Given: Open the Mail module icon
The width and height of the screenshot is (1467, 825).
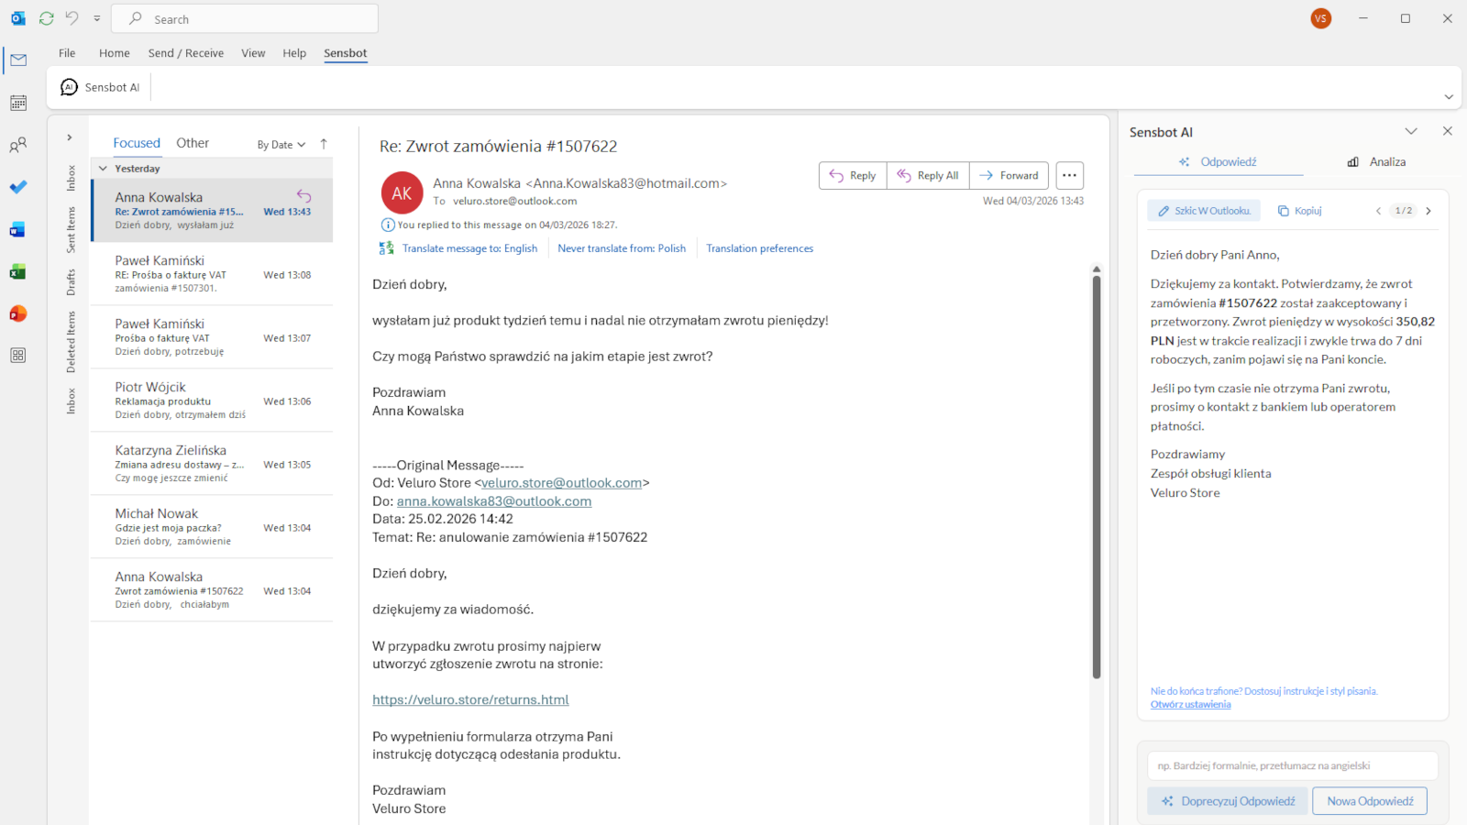Looking at the screenshot, I should 18,60.
